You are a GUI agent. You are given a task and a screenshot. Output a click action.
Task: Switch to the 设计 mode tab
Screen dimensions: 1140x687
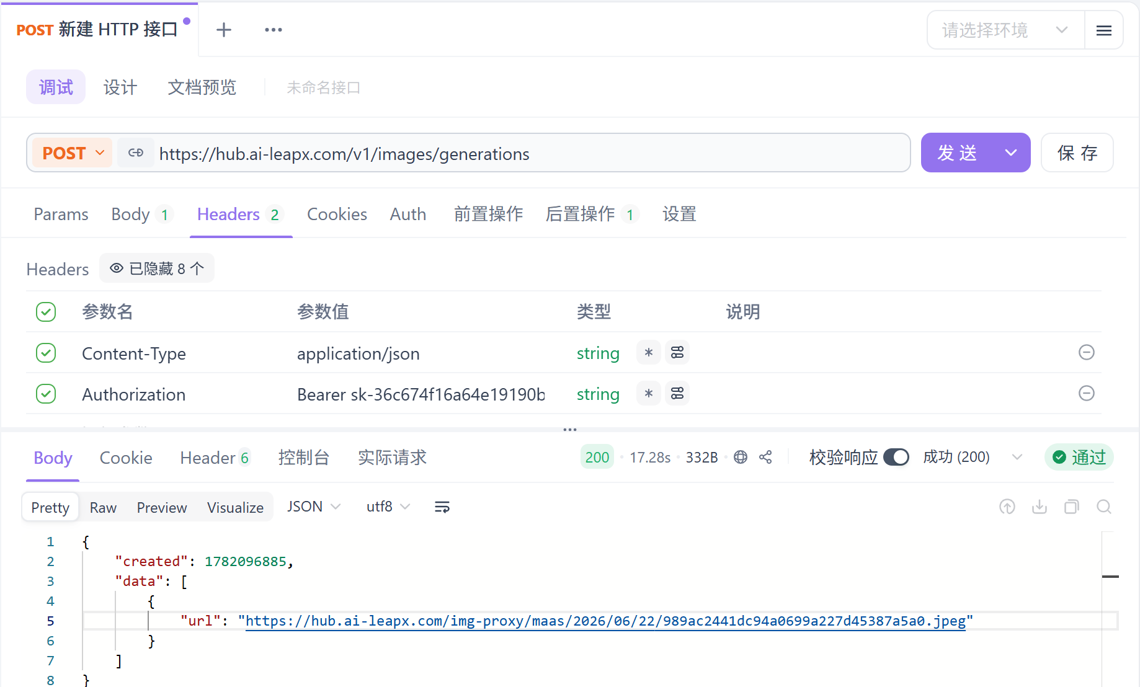point(120,87)
